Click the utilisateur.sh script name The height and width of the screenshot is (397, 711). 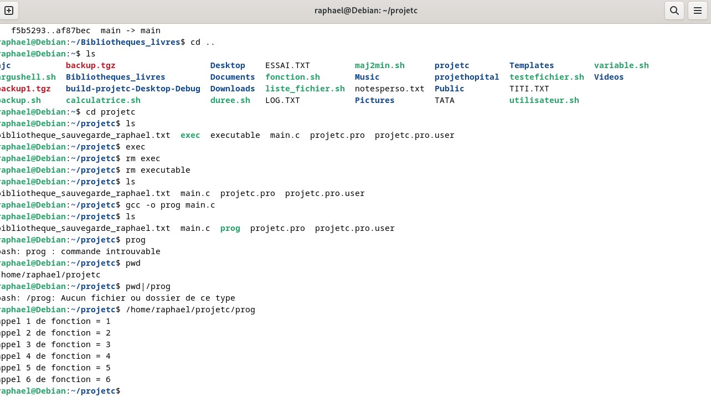(x=544, y=100)
